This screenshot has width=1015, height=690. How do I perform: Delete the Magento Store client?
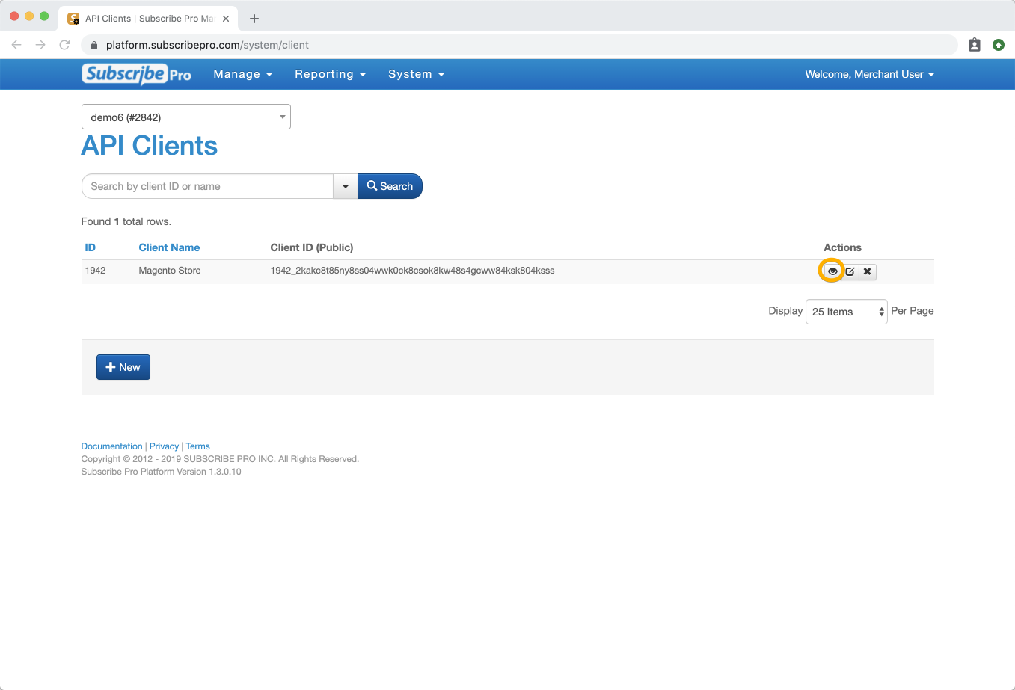867,271
